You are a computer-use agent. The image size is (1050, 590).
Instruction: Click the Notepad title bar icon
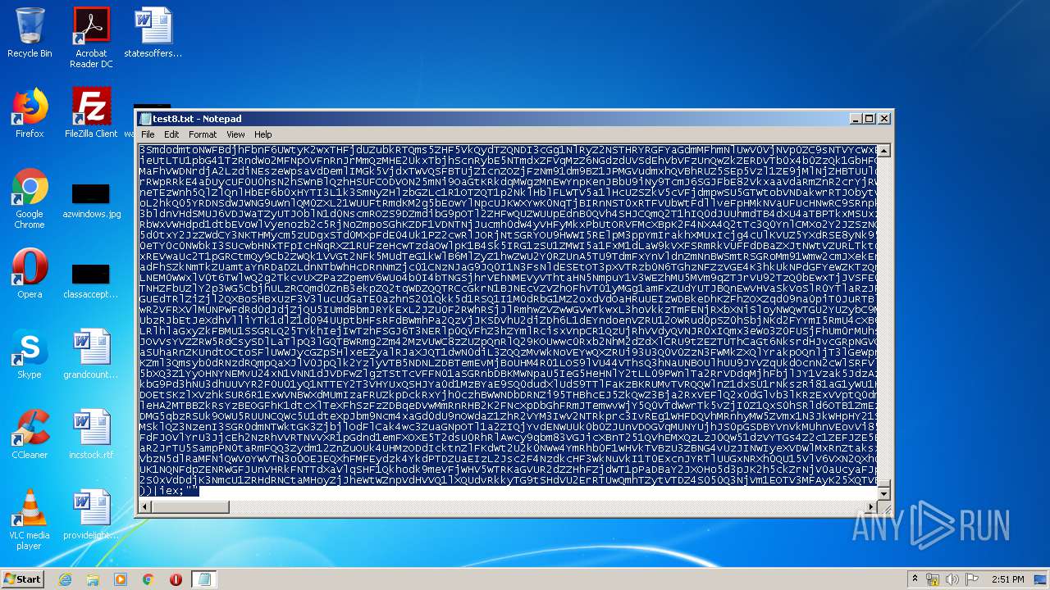[x=145, y=119]
